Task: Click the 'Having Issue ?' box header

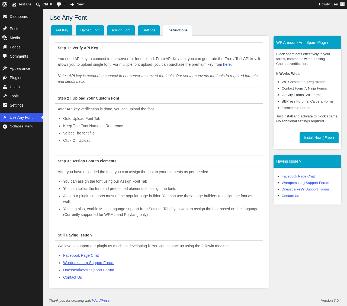Action: 307,161
